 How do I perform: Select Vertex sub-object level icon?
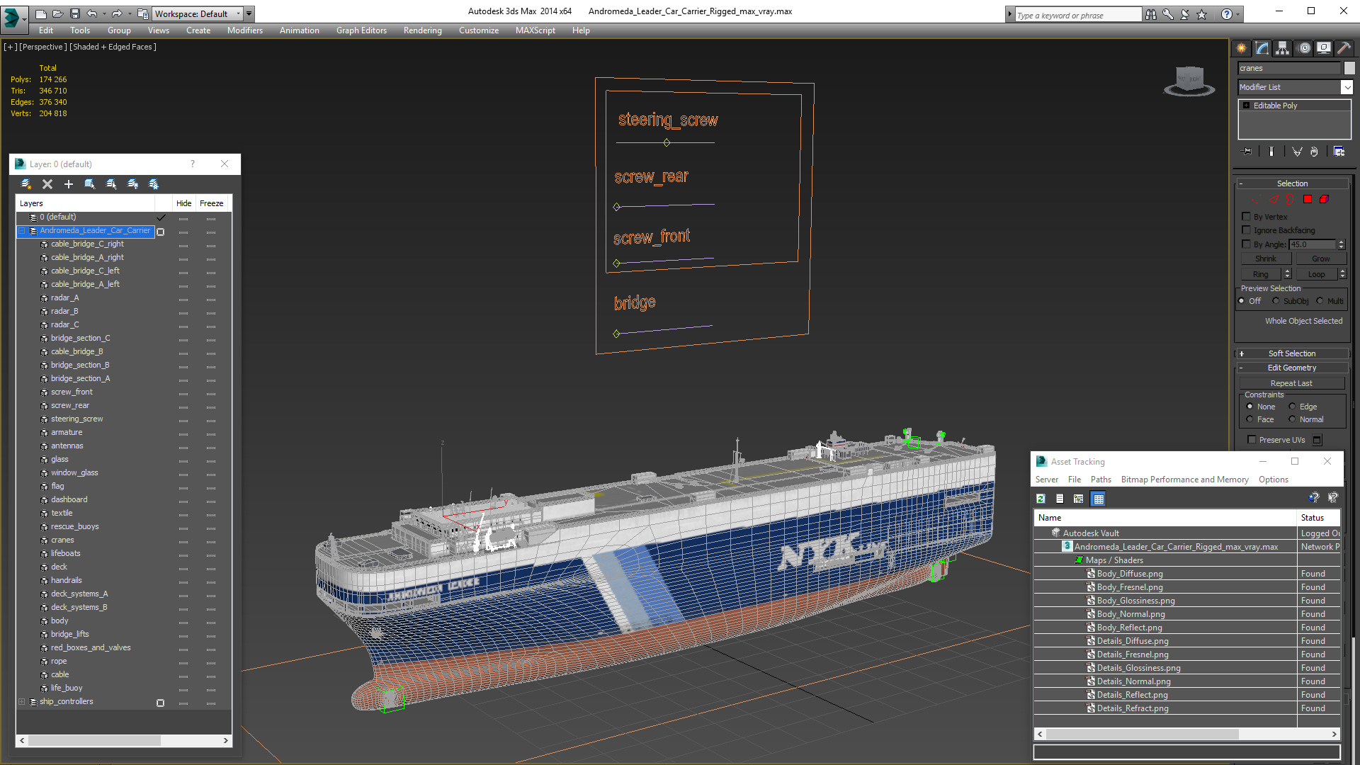1256,200
